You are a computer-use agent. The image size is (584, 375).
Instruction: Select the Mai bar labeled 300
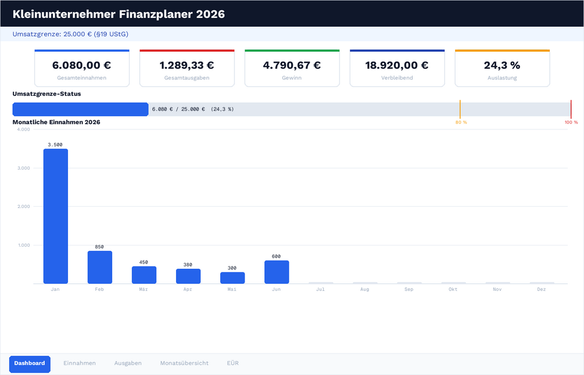pos(232,278)
